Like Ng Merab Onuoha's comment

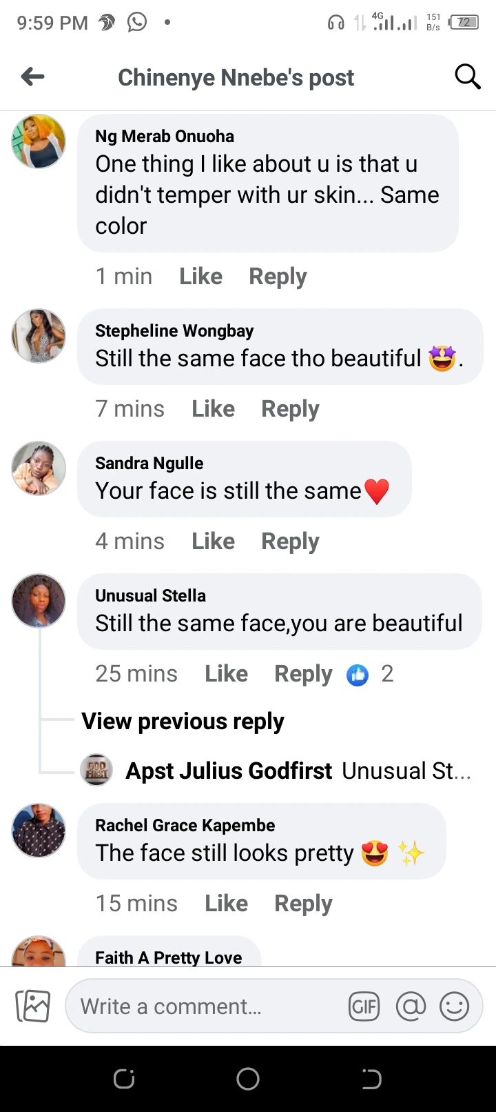click(x=200, y=277)
